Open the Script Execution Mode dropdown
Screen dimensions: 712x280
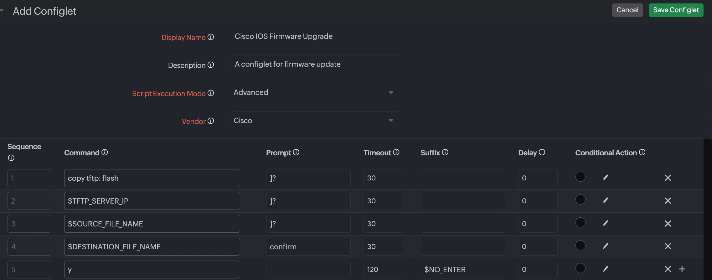click(x=315, y=92)
